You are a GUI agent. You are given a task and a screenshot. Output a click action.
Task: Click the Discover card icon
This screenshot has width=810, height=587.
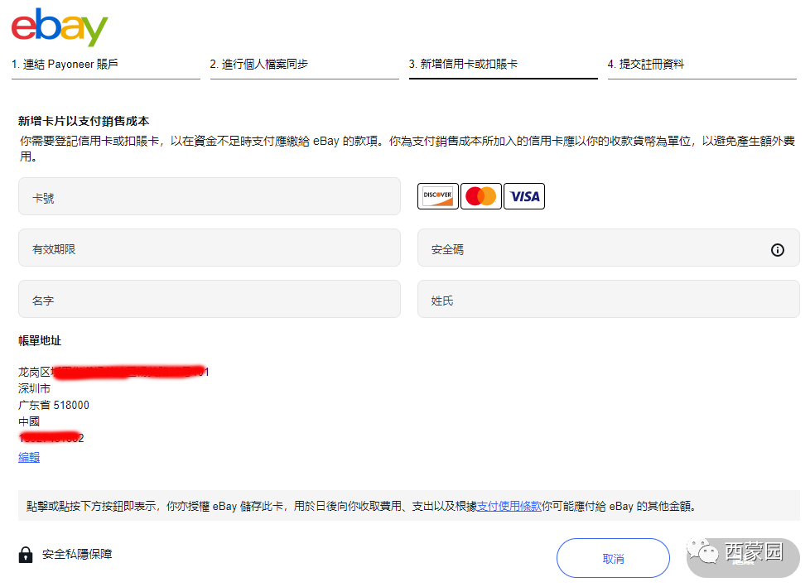point(437,196)
